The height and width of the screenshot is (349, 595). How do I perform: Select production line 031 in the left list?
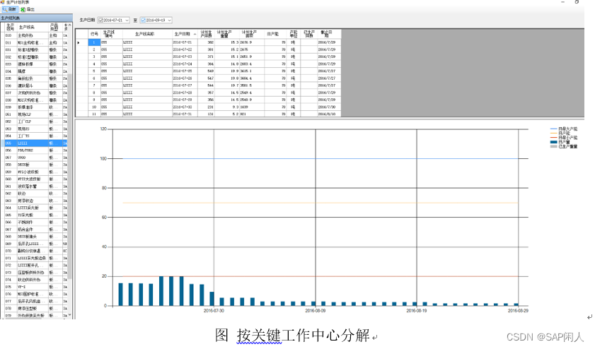pyautogui.click(x=34, y=49)
